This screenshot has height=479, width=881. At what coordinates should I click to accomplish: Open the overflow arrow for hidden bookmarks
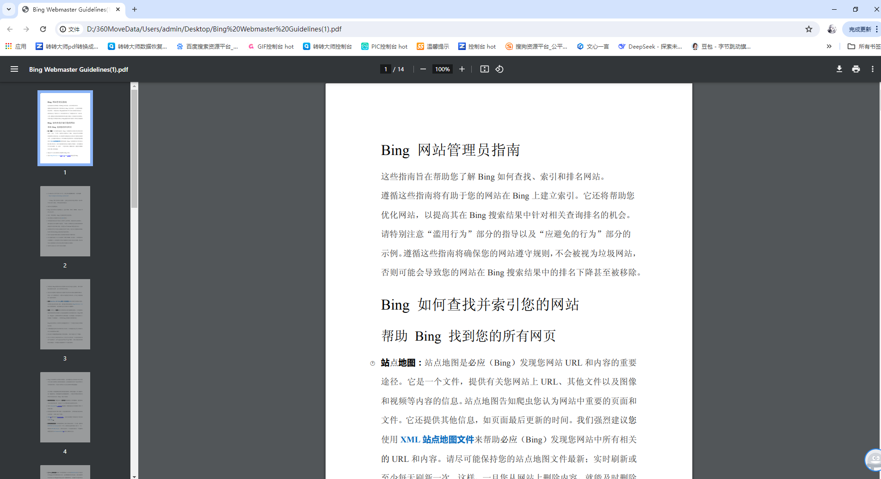(829, 46)
